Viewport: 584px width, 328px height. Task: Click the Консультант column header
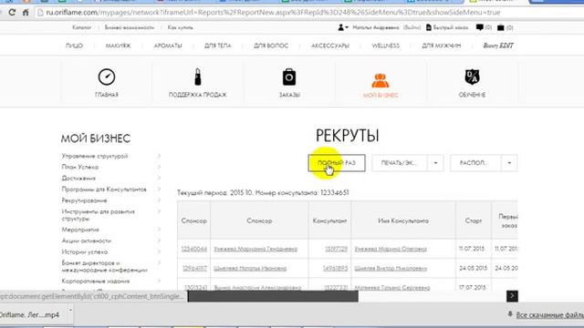point(329,220)
